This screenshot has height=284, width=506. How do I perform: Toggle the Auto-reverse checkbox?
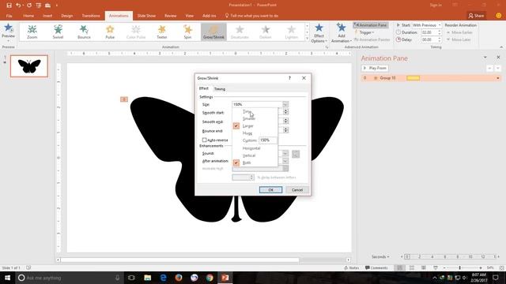(204, 140)
